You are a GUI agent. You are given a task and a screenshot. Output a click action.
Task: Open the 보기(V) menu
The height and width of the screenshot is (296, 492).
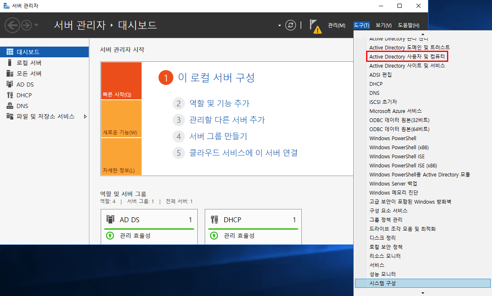pyautogui.click(x=383, y=26)
